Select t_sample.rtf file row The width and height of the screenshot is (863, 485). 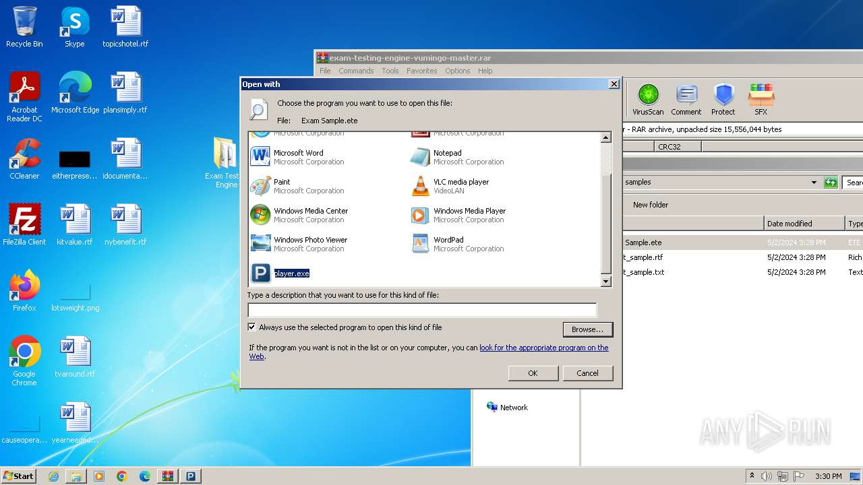tap(742, 257)
